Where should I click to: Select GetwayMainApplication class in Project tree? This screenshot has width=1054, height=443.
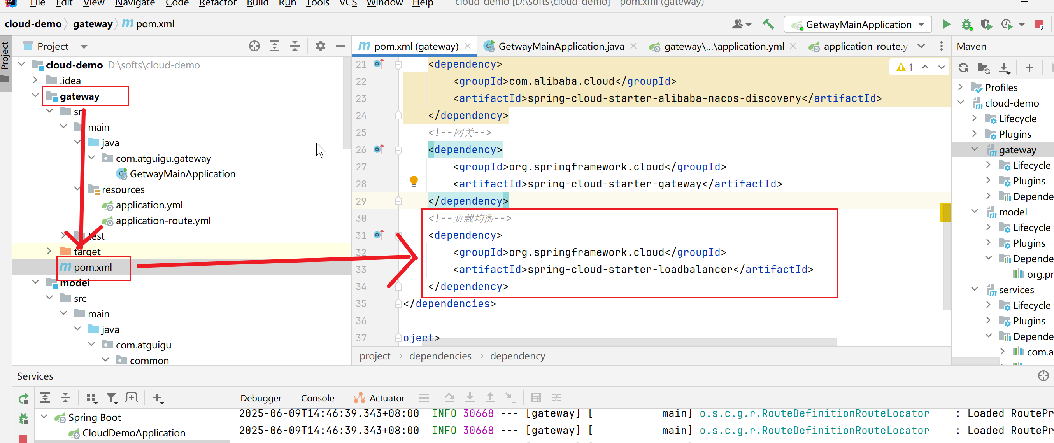click(182, 174)
